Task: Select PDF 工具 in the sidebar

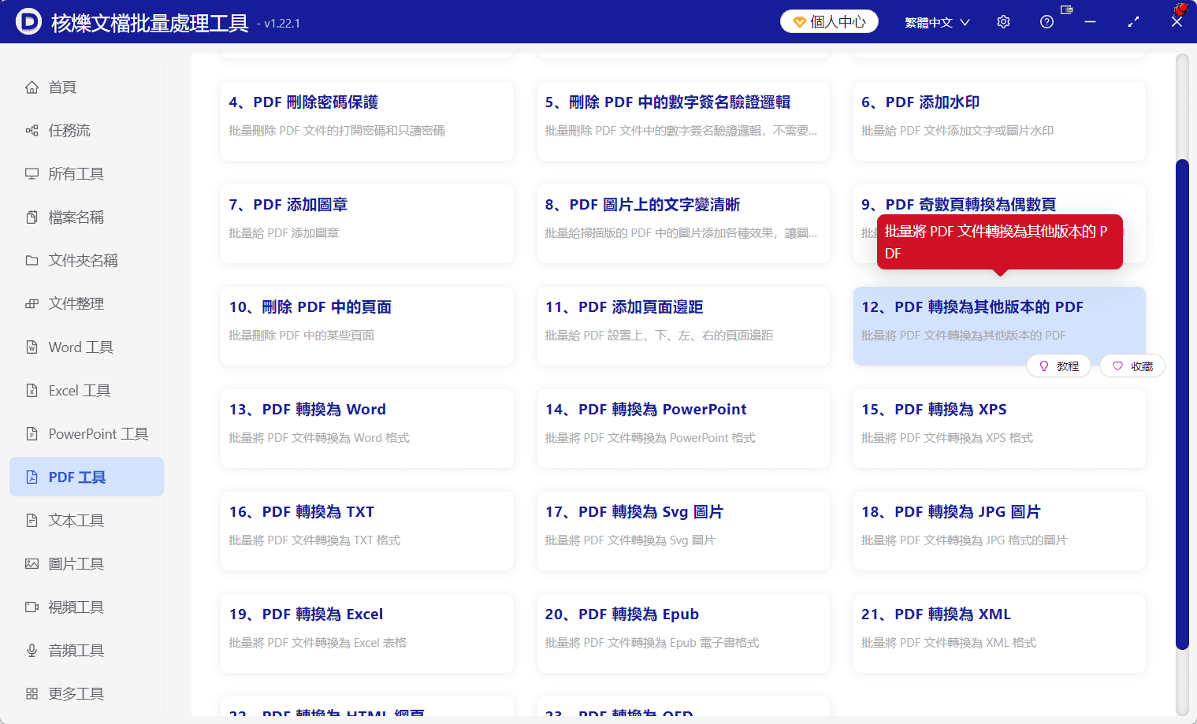Action: [87, 477]
